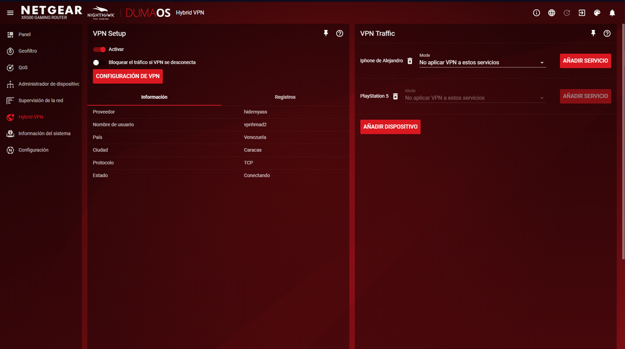The height and width of the screenshot is (349, 625).
Task: Click the TCP protocol value
Action: 249,163
